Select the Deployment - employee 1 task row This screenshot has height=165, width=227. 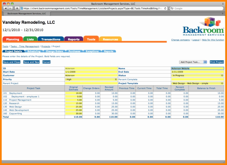click(x=113, y=97)
